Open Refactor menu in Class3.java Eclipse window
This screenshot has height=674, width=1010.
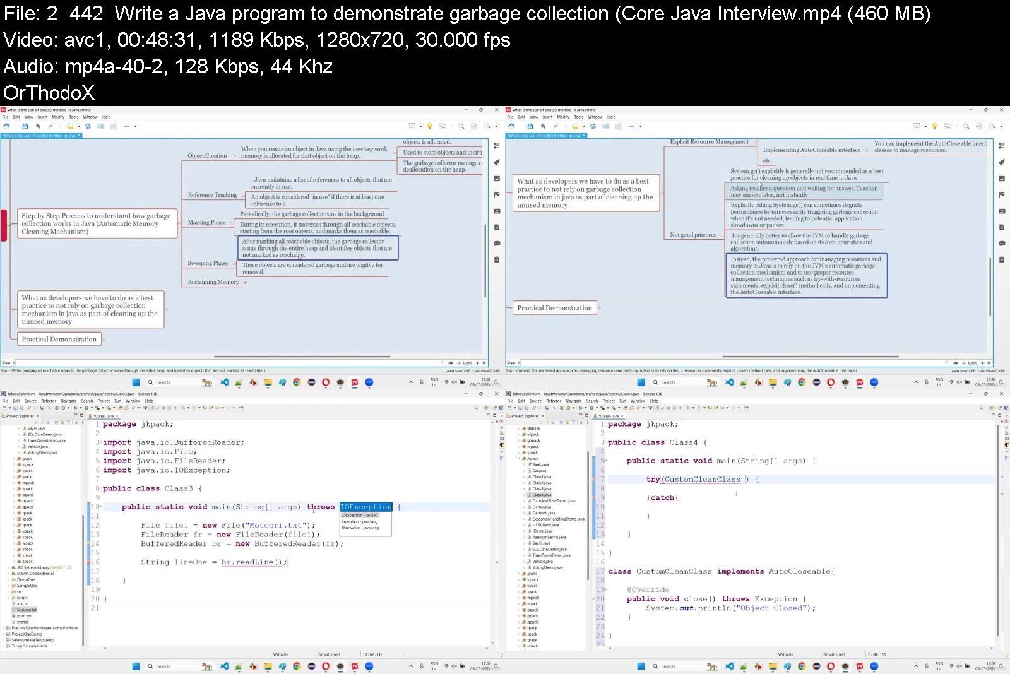(x=49, y=401)
